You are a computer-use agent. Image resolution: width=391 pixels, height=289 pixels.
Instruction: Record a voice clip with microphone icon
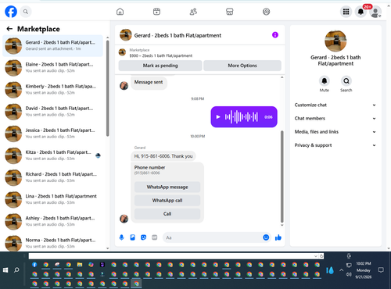point(121,237)
